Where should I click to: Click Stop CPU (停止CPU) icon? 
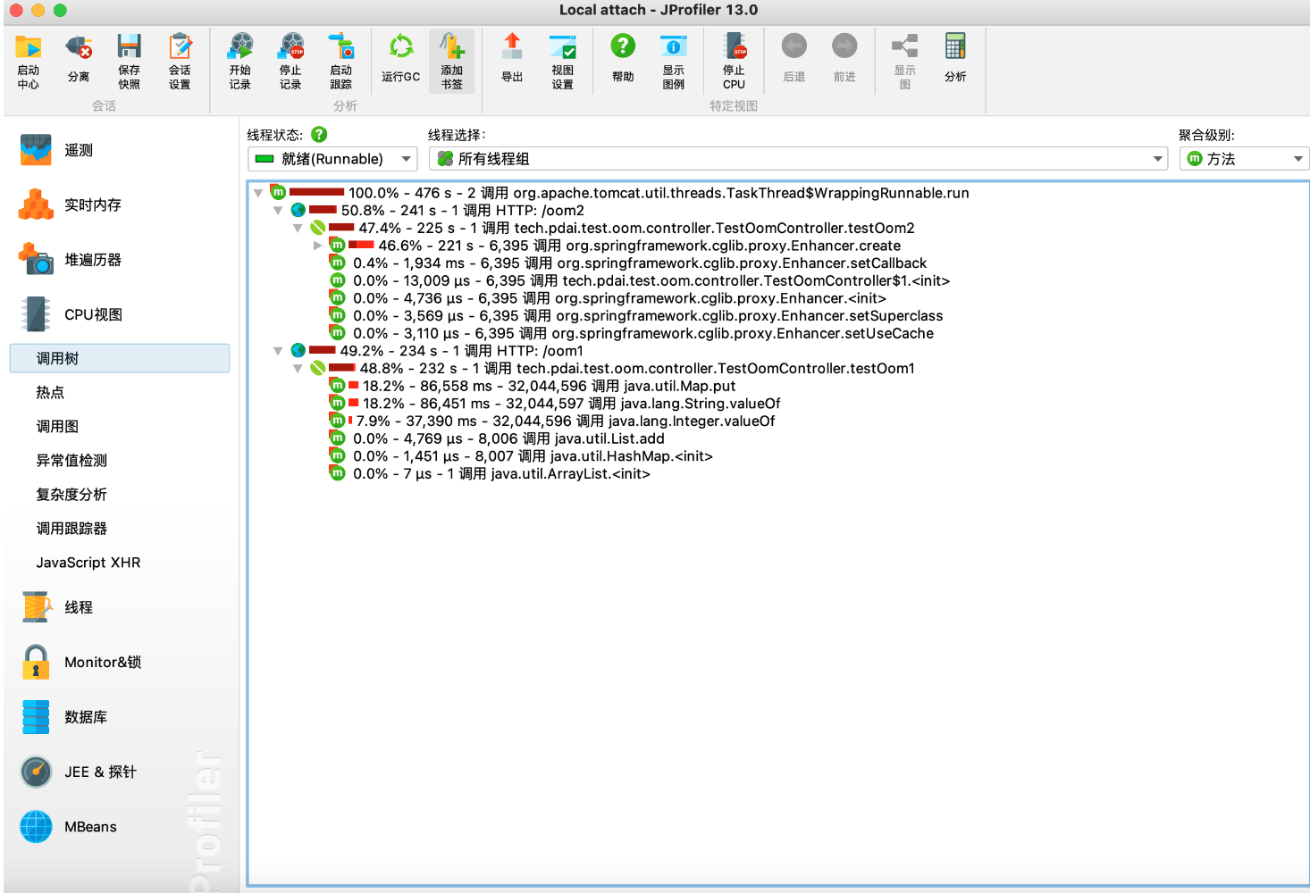734,62
